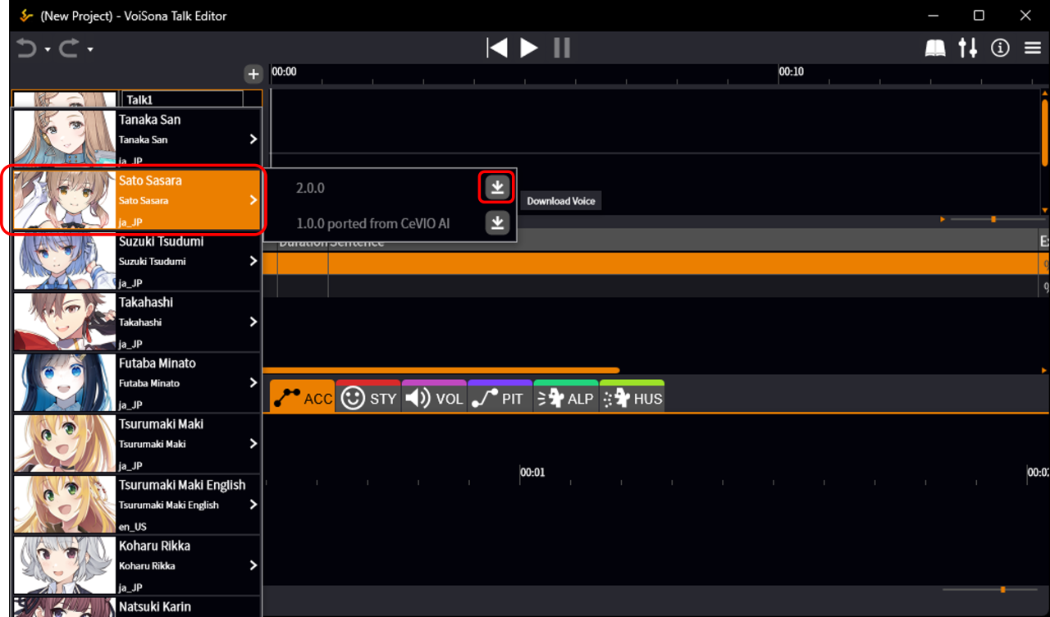The width and height of the screenshot is (1050, 617).
Task: Click Futaba Minato's portrait thumbnail
Action: pos(65,382)
